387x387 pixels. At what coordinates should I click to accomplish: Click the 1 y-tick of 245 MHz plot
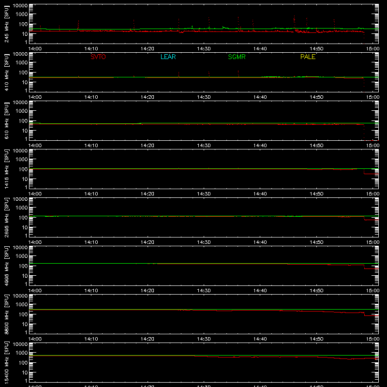point(26,42)
